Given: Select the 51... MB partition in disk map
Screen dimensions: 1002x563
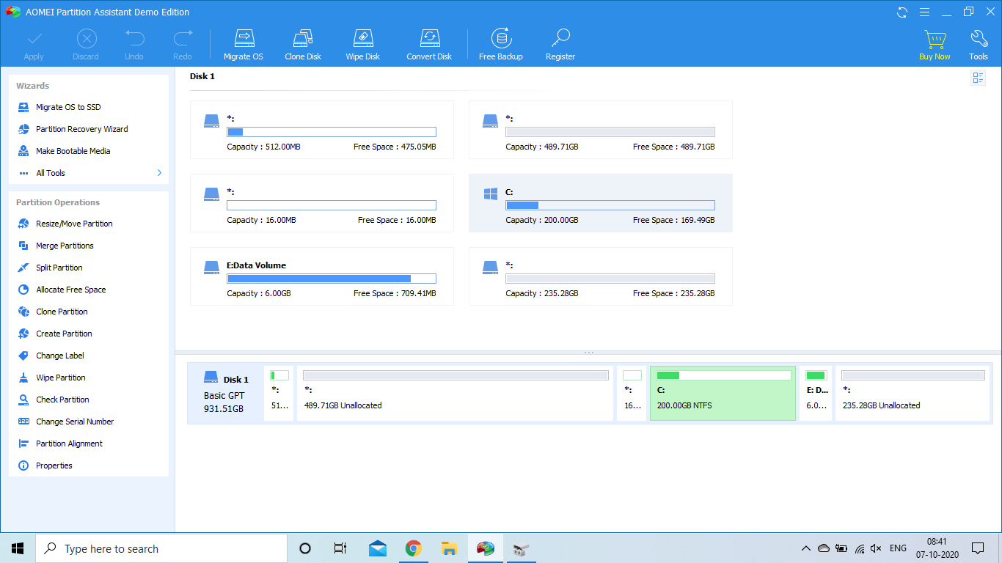Looking at the screenshot, I should pyautogui.click(x=279, y=394).
